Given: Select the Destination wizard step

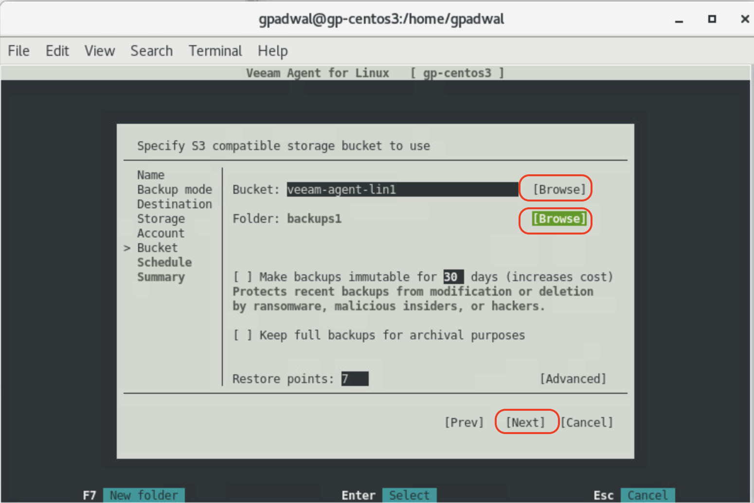Looking at the screenshot, I should pos(175,204).
